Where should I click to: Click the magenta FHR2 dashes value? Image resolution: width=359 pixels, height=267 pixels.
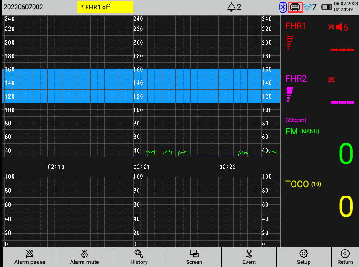pyautogui.click(x=342, y=102)
